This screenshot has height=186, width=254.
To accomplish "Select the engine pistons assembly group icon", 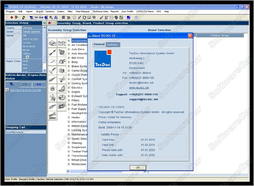I will [62, 43].
